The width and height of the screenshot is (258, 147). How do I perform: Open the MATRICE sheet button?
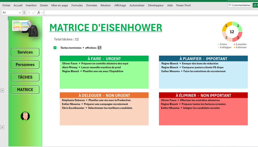point(25,90)
